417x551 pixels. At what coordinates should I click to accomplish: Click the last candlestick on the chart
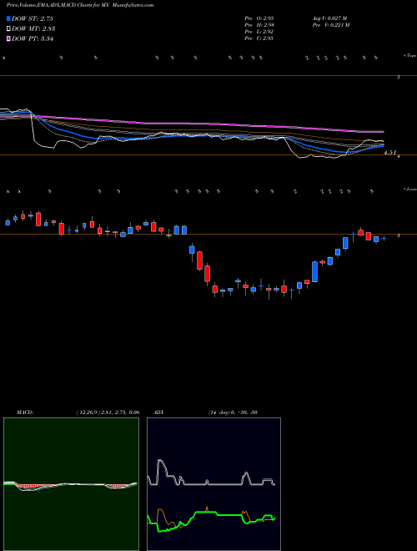[384, 239]
